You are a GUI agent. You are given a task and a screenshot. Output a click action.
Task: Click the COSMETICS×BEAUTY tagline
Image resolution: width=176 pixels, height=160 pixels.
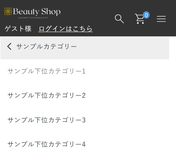pyautogui.click(x=33, y=18)
